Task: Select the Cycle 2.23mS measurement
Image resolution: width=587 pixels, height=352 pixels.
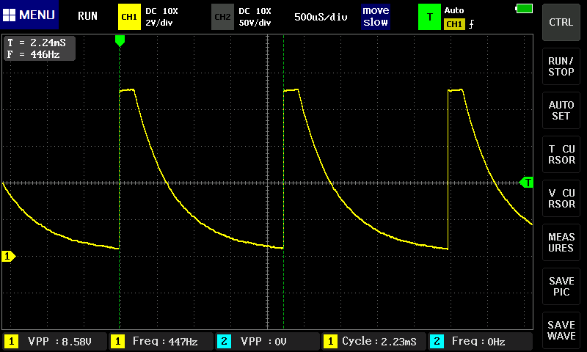Action: pyautogui.click(x=373, y=342)
